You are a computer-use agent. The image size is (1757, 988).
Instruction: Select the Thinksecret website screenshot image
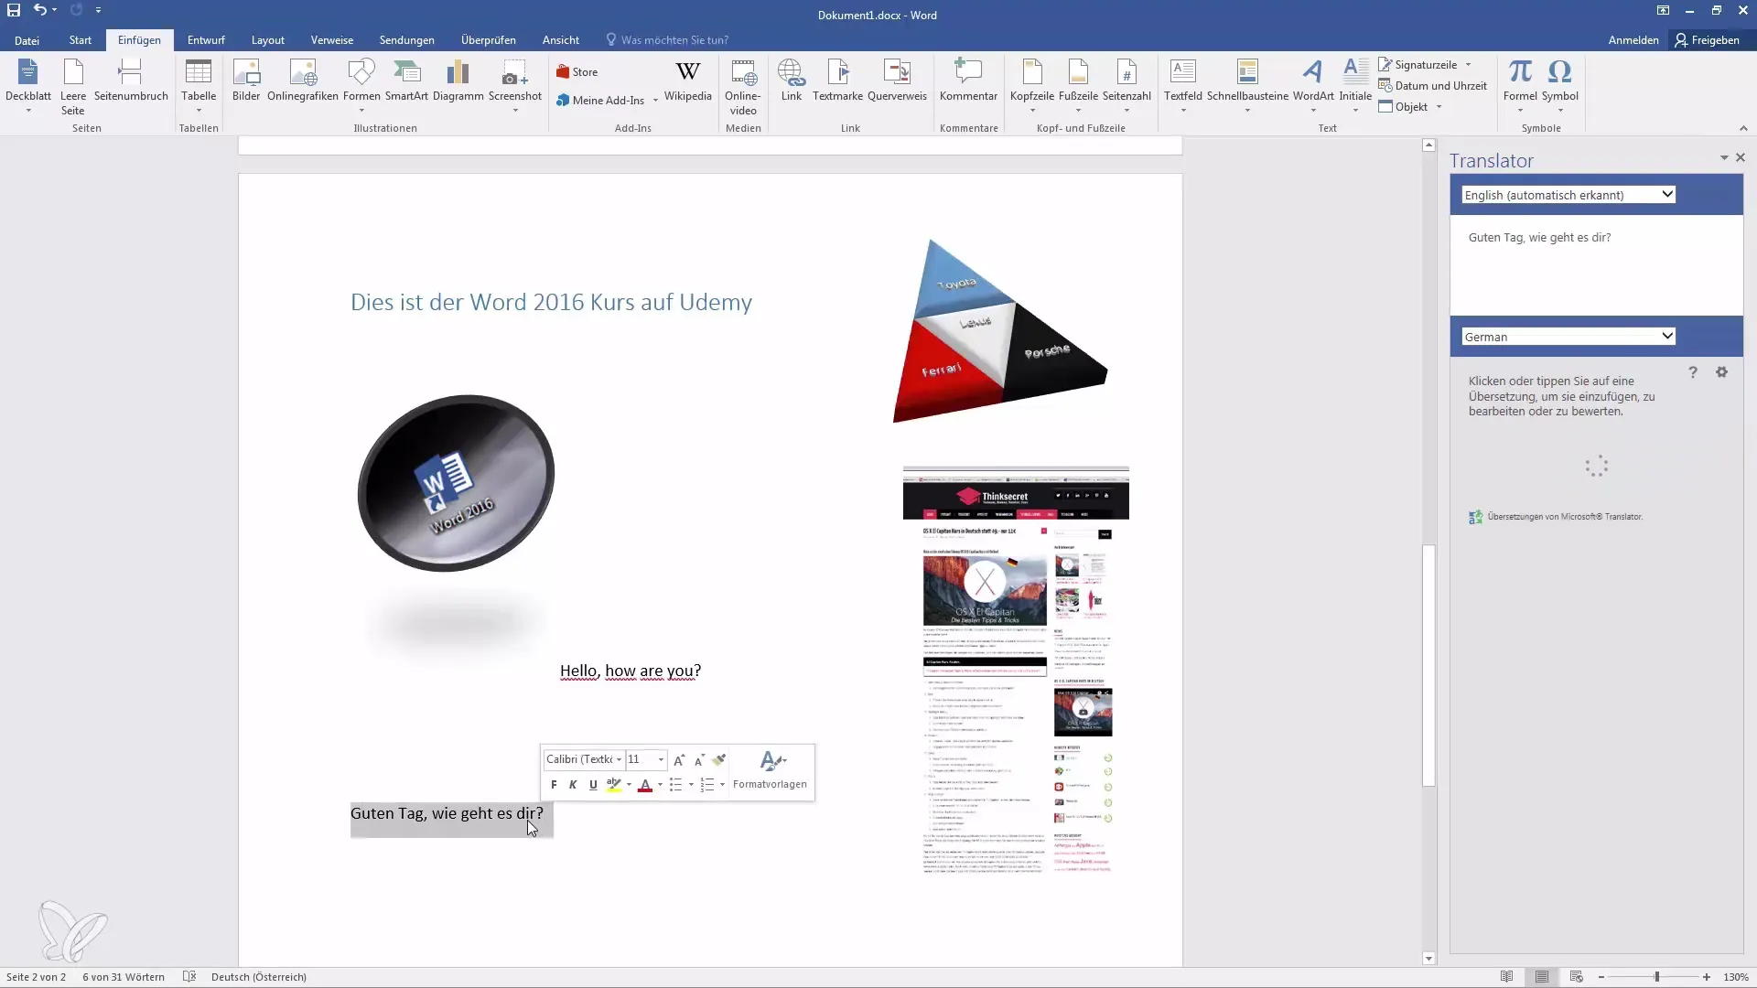[x=1016, y=671]
